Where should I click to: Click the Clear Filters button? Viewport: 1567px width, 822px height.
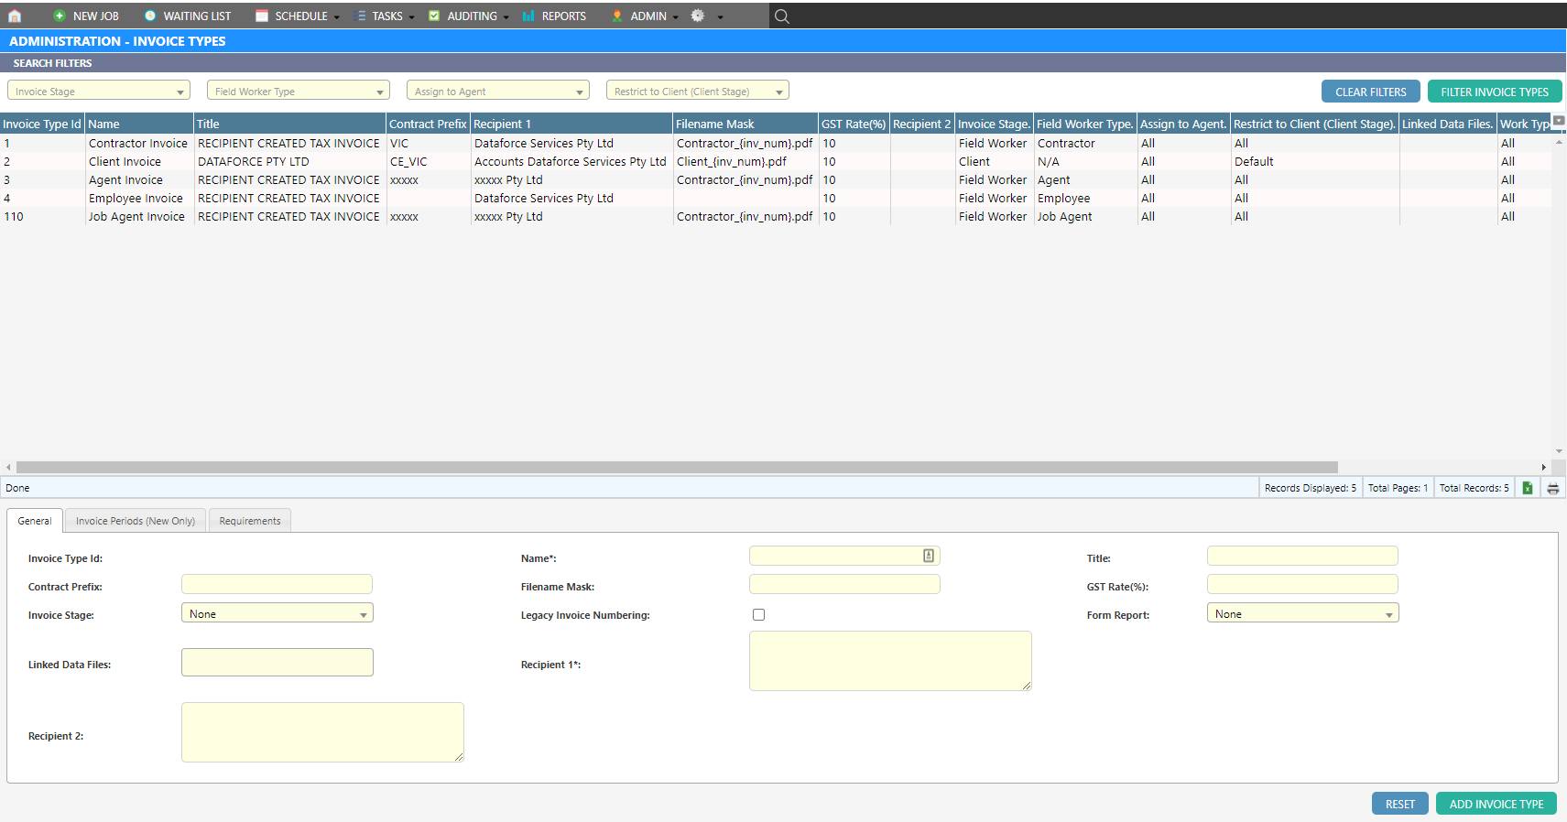1370,92
